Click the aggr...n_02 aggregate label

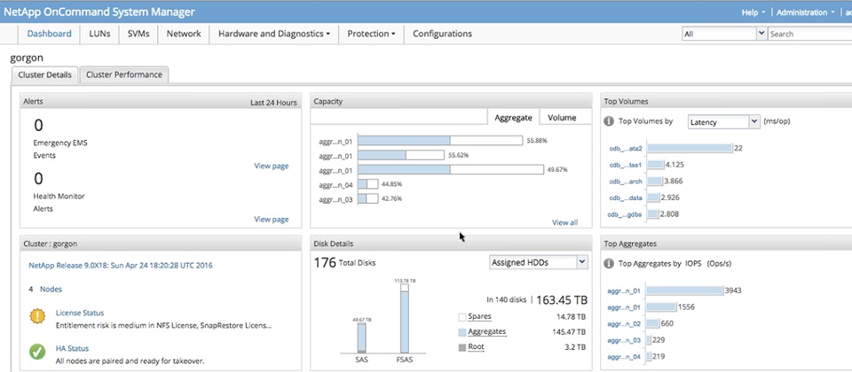624,324
